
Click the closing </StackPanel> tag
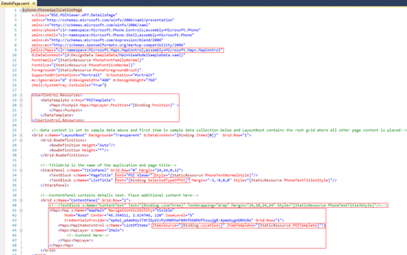click(x=54, y=185)
